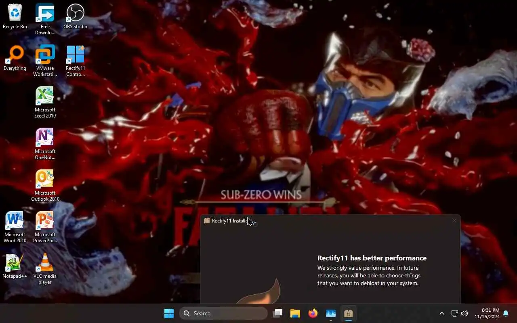The width and height of the screenshot is (517, 323).
Task: Select Microsoft PowerPoint desktop icon
Action: (x=45, y=227)
